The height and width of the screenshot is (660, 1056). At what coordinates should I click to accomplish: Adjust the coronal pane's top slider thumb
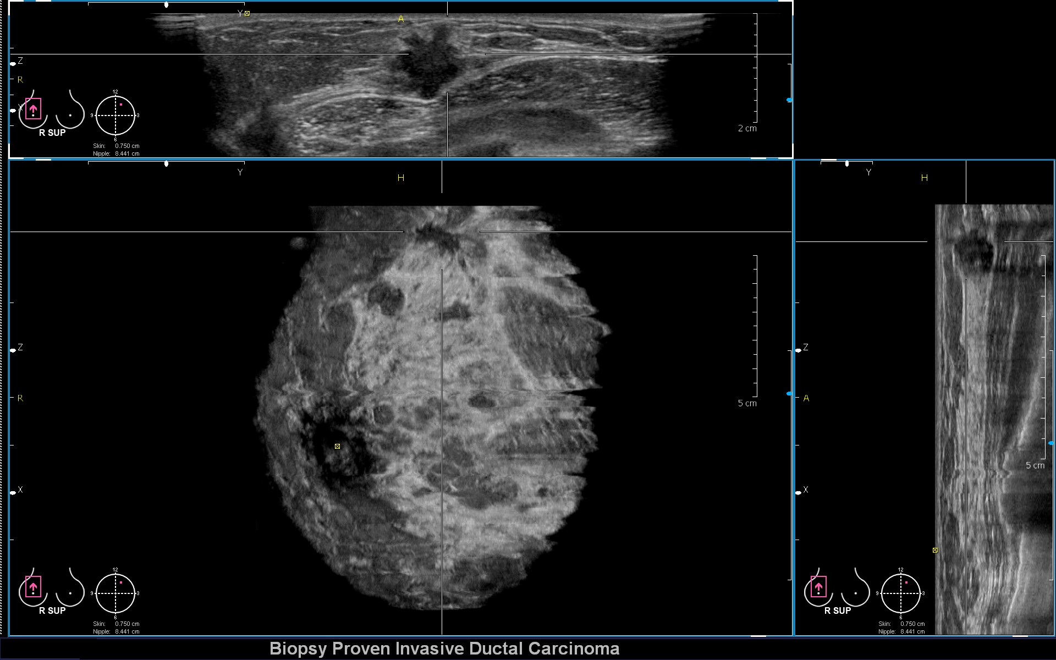click(x=166, y=163)
